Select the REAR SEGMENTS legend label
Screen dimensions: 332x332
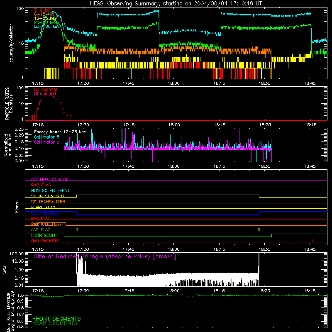55,323
